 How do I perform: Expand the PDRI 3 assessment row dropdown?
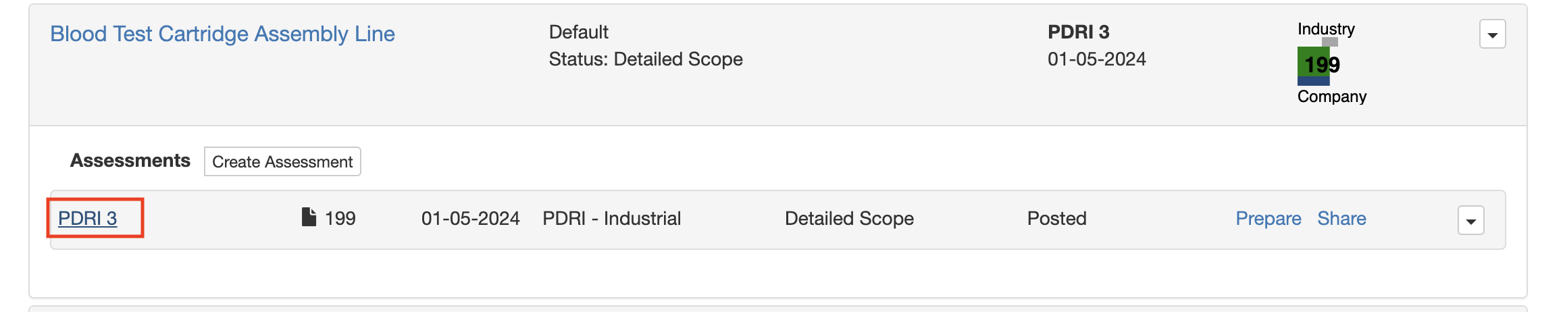click(1470, 221)
